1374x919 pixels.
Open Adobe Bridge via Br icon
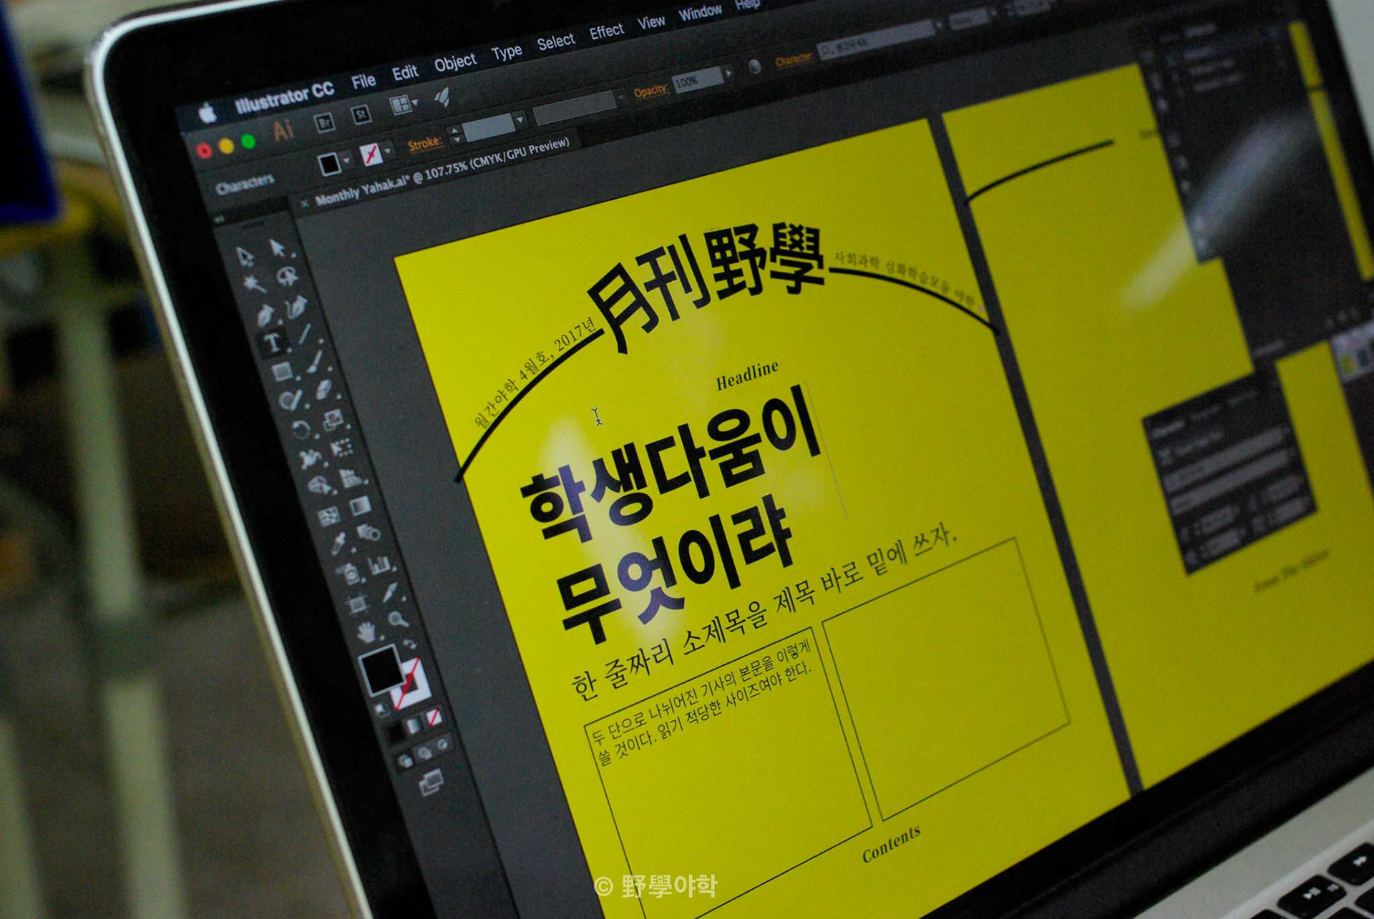325,123
